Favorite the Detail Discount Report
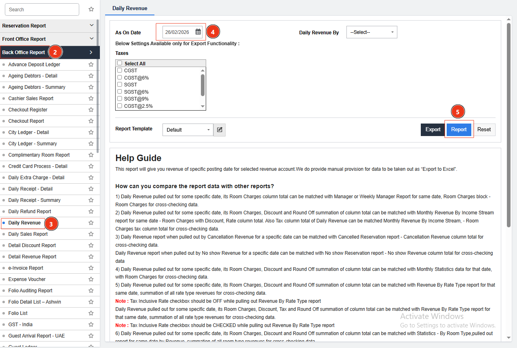Screen dimensions: 517x348 point(91,245)
